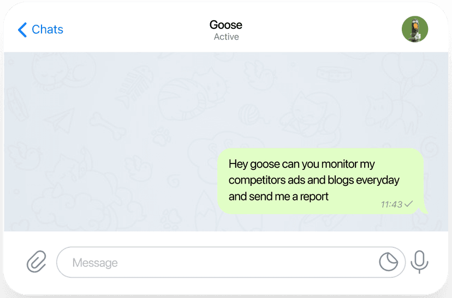This screenshot has width=452, height=298.
Task: Click the Active status label
Action: (x=226, y=37)
